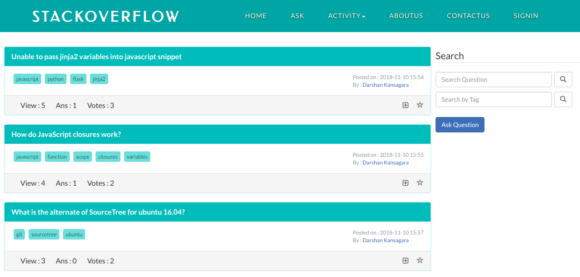Open Darshan Kansagara on jinja2 question
The image size is (580, 277).
coord(385,85)
